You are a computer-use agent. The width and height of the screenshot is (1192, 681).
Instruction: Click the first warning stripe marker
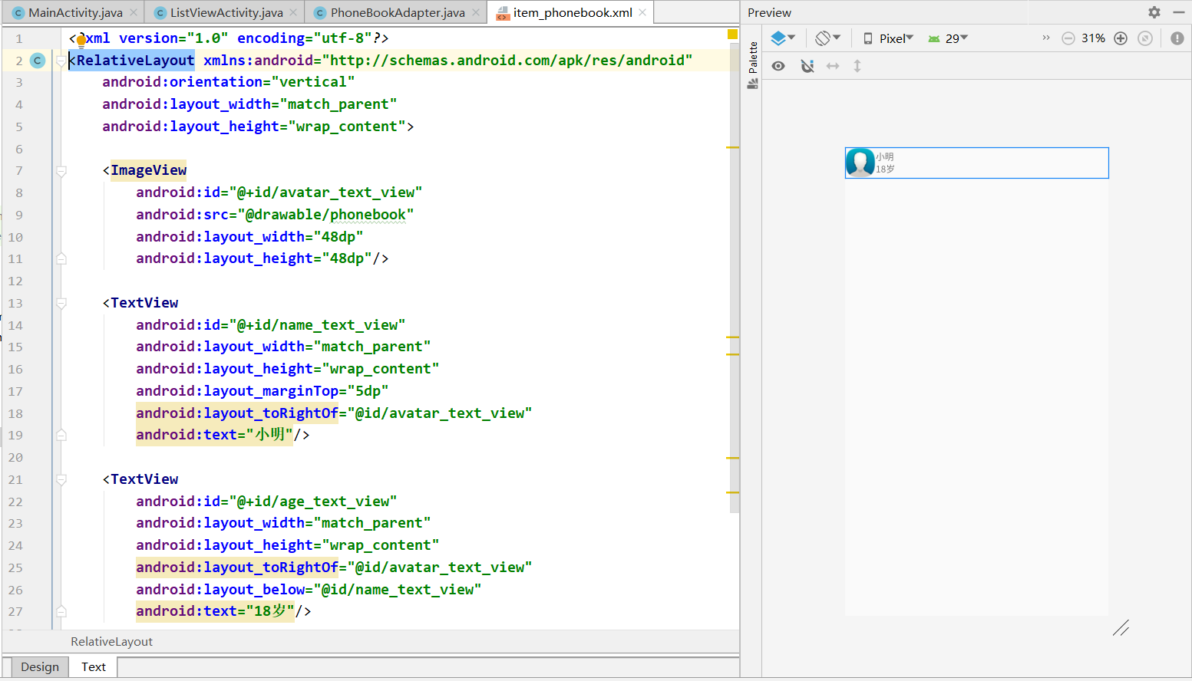(x=733, y=147)
